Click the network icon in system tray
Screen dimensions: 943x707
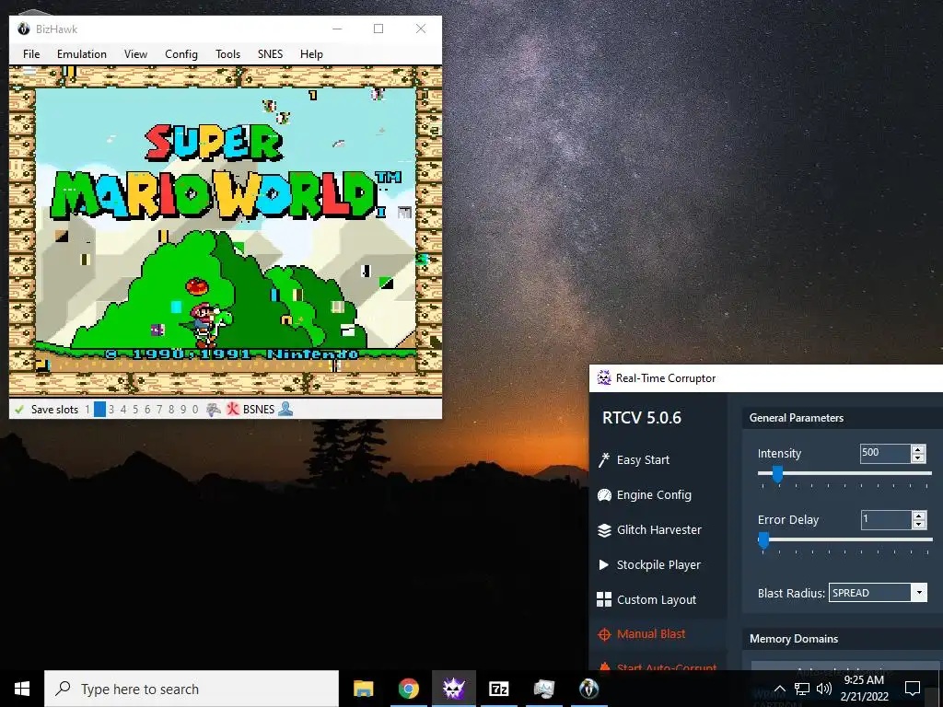click(802, 689)
